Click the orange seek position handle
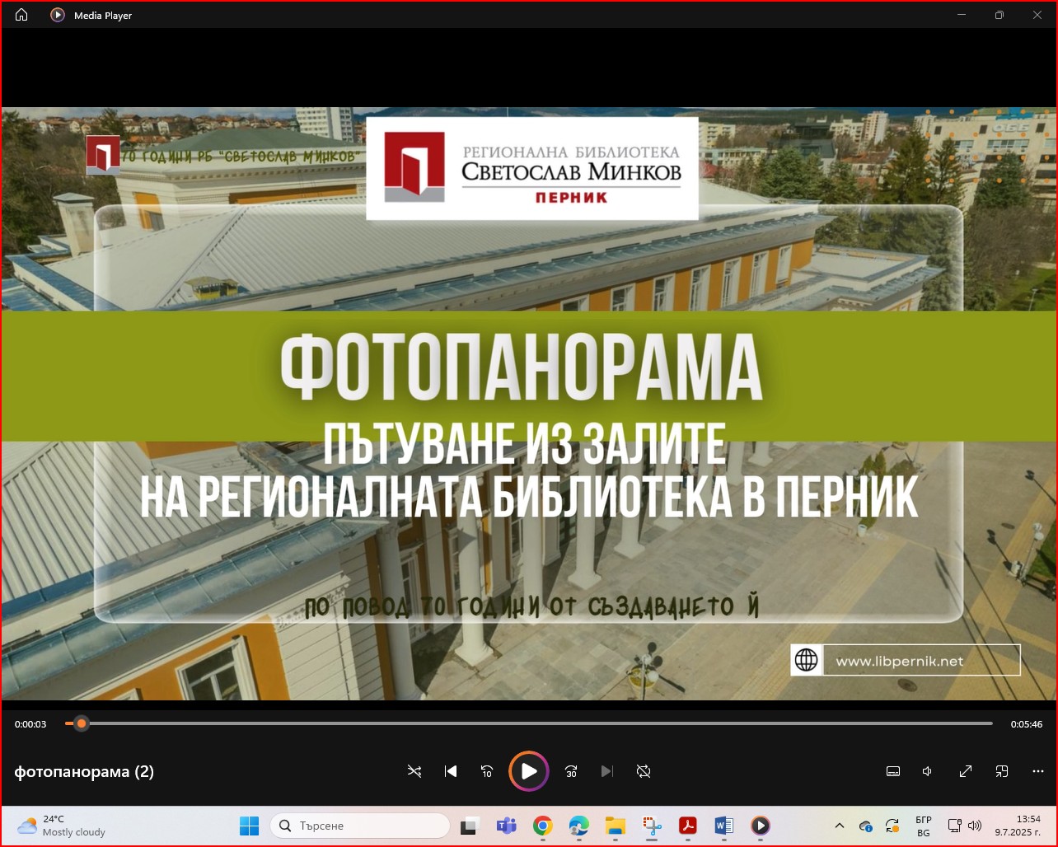The height and width of the screenshot is (847, 1058). [81, 723]
